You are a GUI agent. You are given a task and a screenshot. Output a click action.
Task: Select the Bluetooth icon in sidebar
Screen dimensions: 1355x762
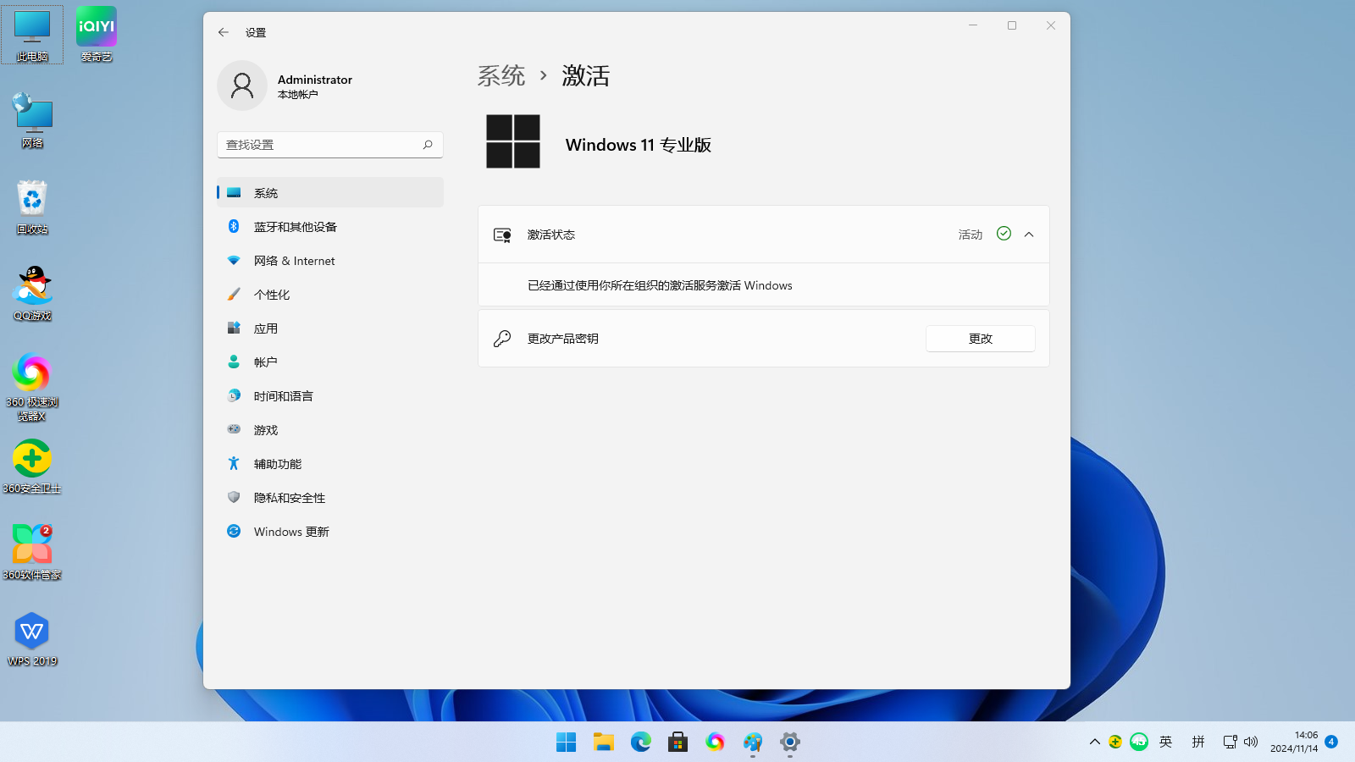coord(234,226)
